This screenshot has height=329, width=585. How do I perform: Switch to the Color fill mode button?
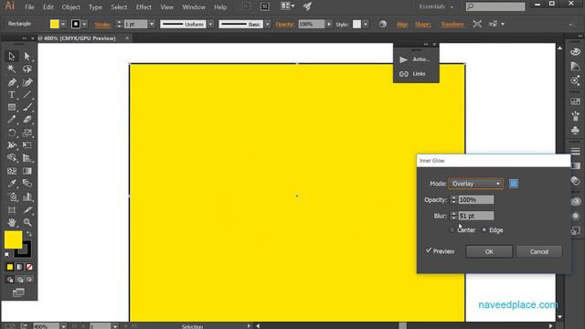point(10,267)
